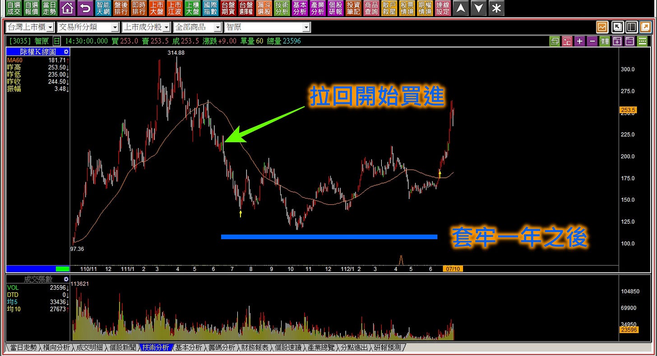
Task: Click the orange pop-out window icon
Action: (646, 27)
